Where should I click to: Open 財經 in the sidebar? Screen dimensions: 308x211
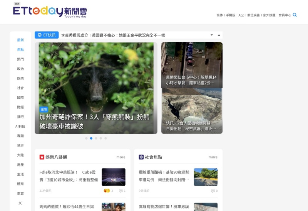[20, 107]
